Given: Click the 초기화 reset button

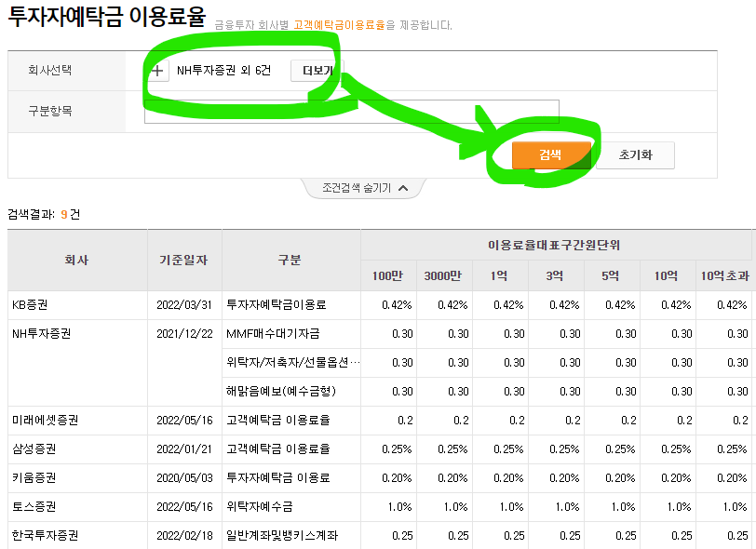Looking at the screenshot, I should [x=636, y=154].
